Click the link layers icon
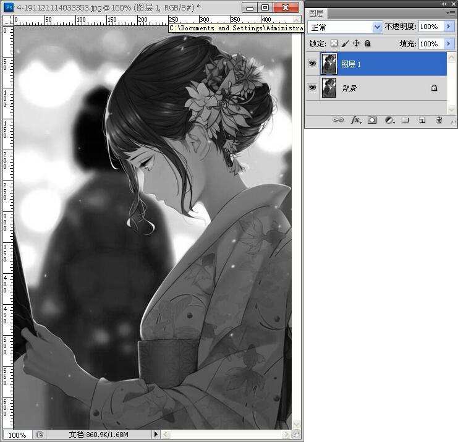Screen dimensions: 458x442 click(x=338, y=120)
